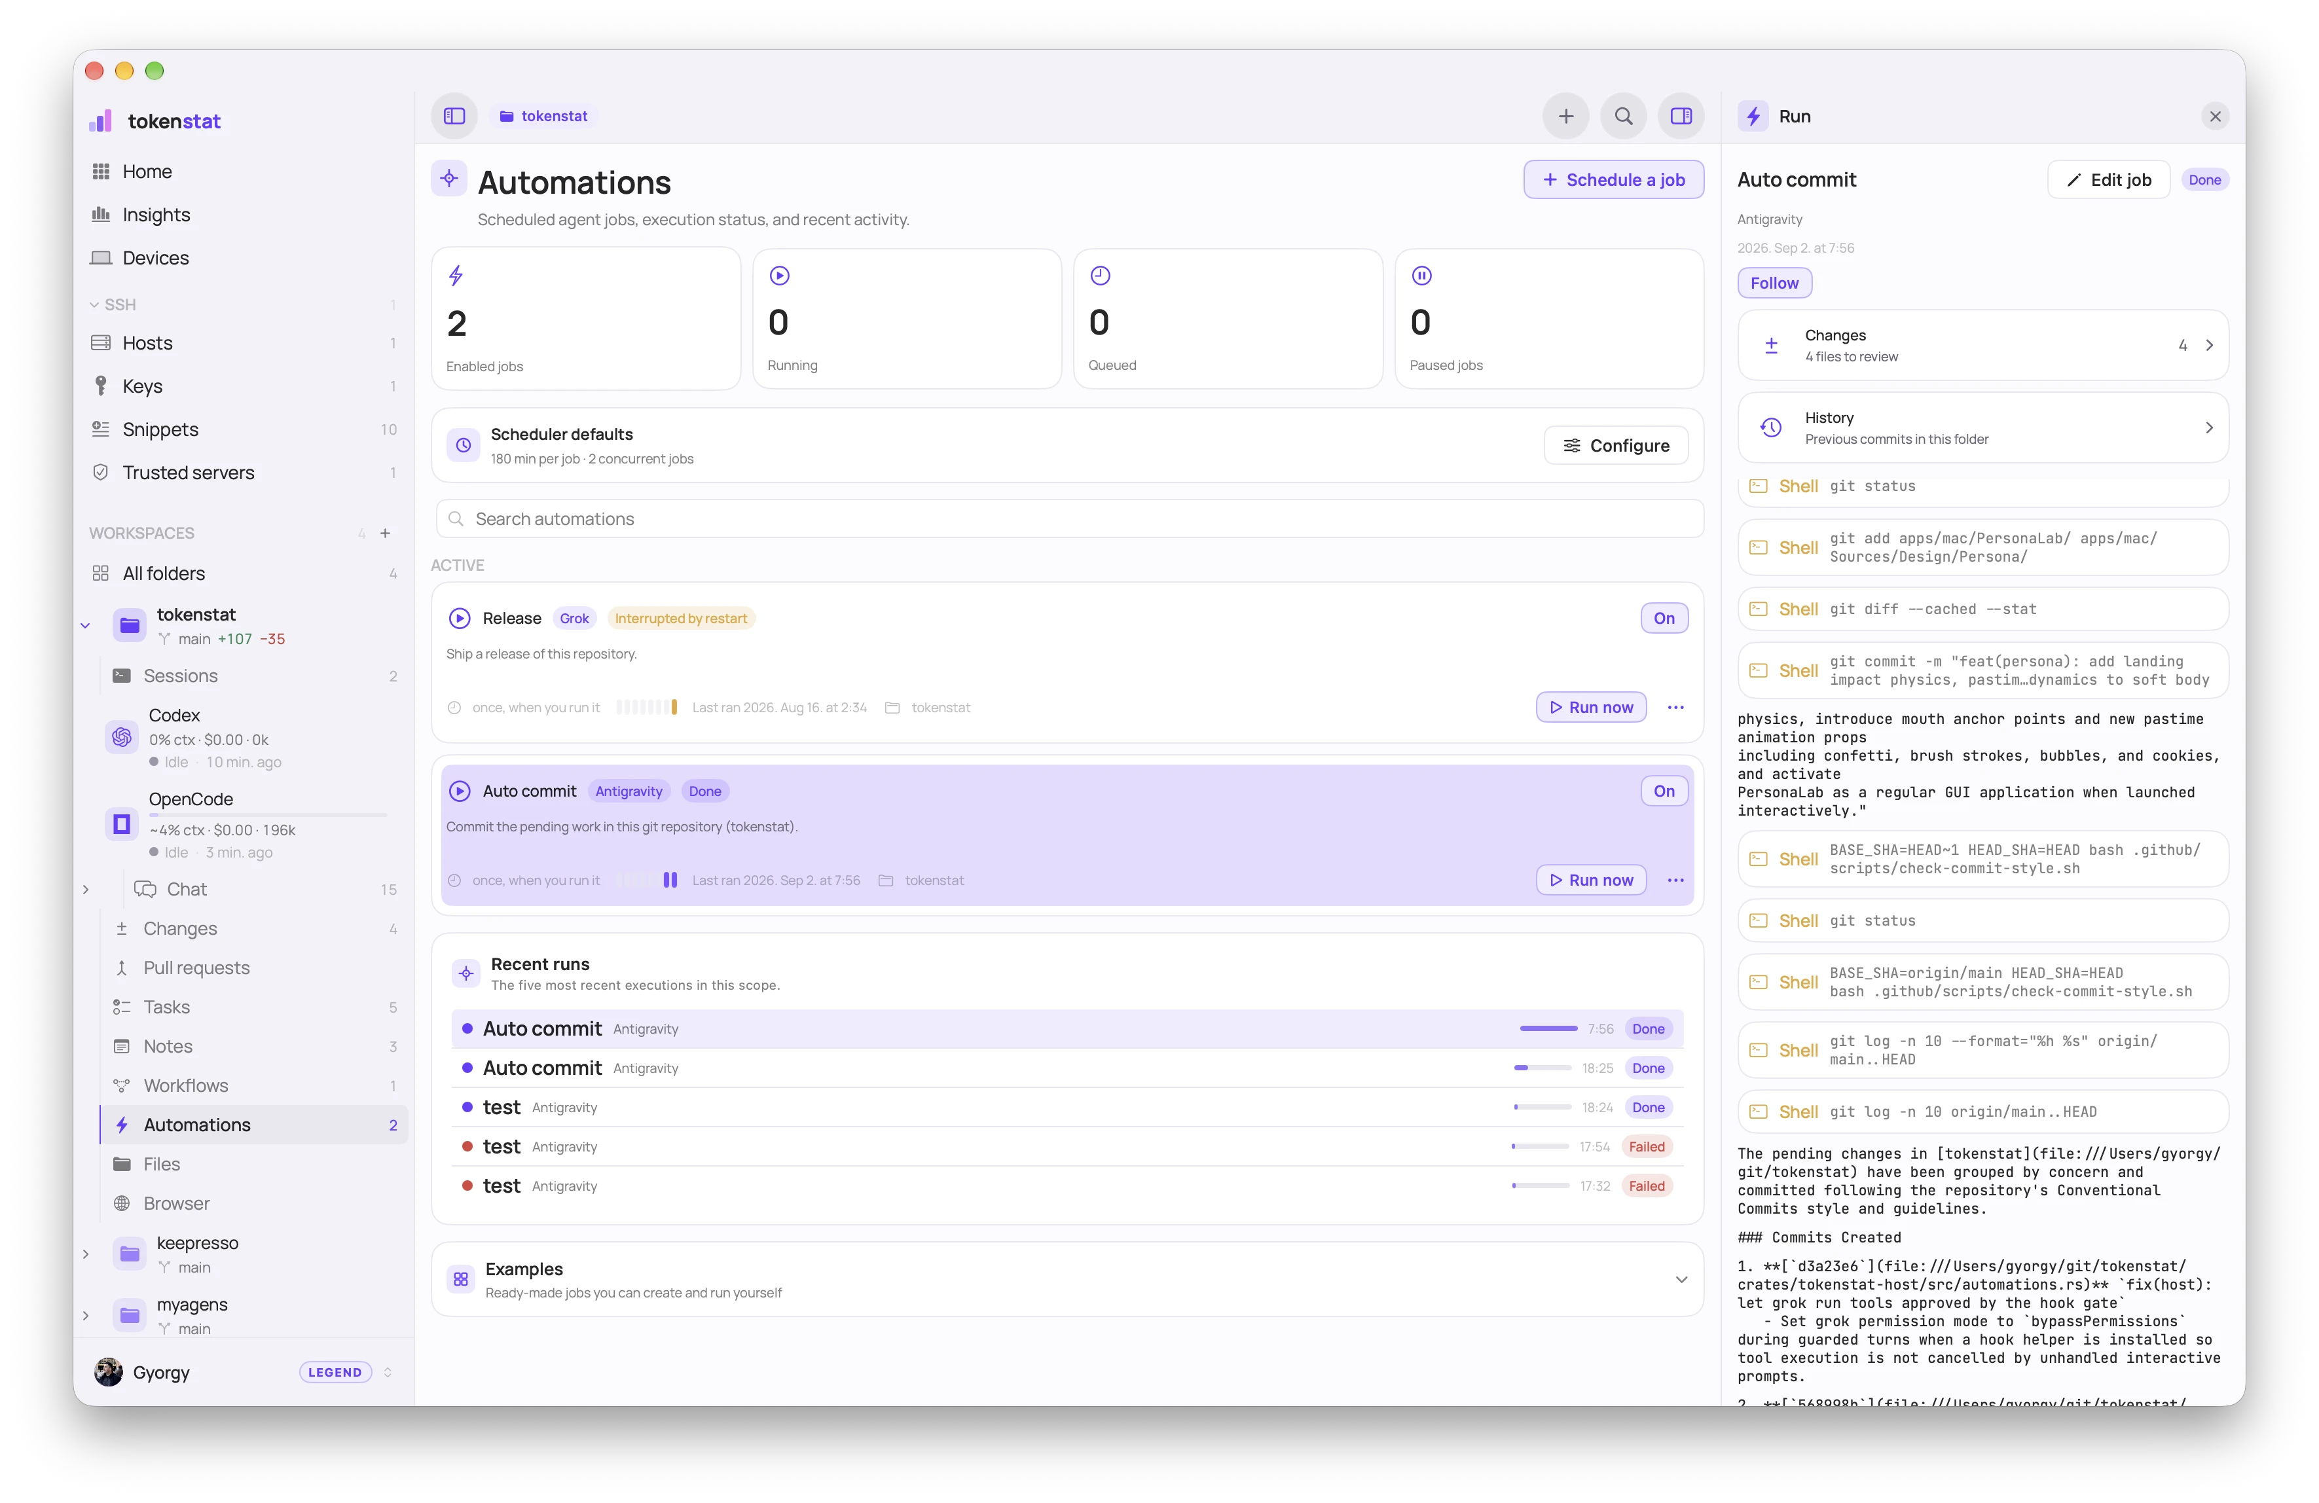Open the OpenCode session icon
Viewport: 2319px width, 1503px height.
pyautogui.click(x=122, y=824)
